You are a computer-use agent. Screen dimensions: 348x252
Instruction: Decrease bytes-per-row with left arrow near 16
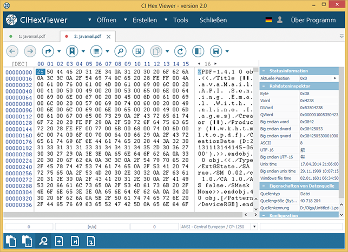coord(199,64)
